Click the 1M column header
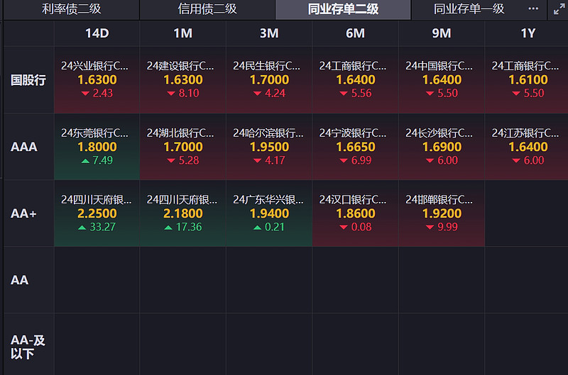Screen dimensions: 568x375 (183, 33)
